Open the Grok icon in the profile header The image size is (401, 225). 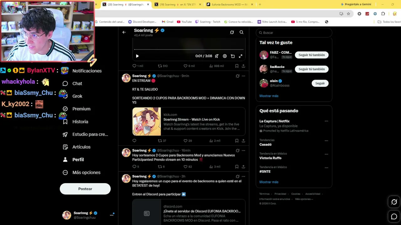click(232, 32)
